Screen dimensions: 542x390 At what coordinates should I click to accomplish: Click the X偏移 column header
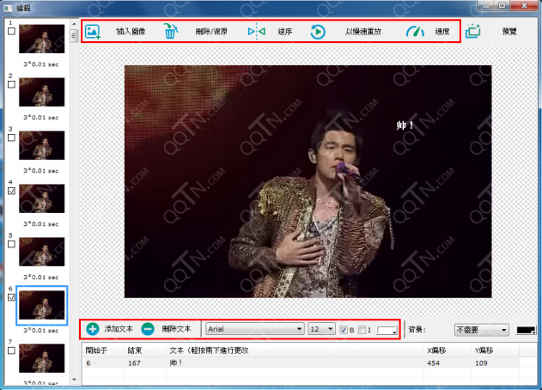pos(438,350)
